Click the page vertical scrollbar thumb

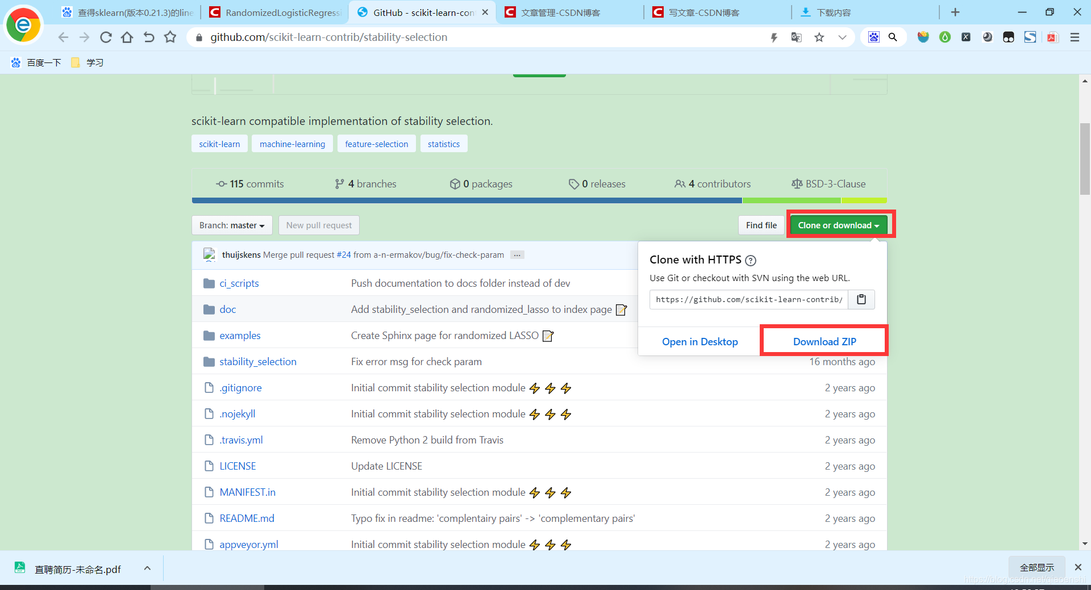1085,159
